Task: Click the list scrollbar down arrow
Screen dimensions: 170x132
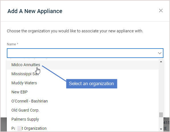Action: click(x=161, y=129)
